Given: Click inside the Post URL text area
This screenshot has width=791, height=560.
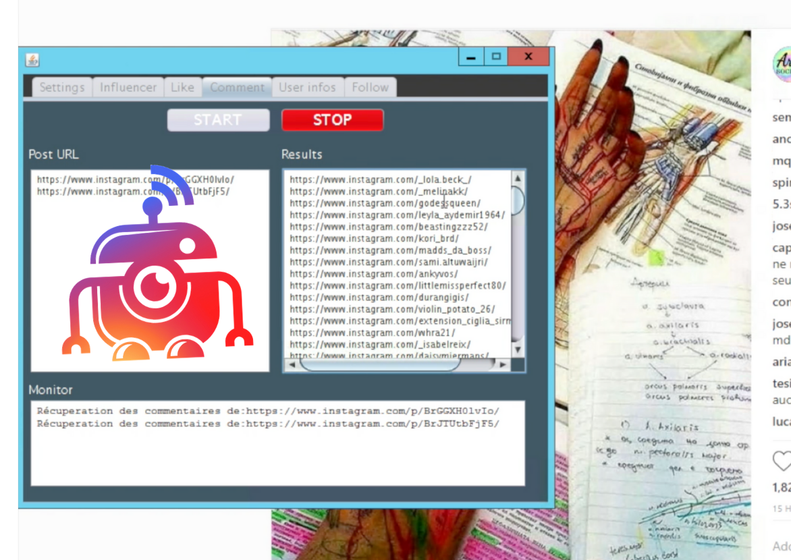Looking at the screenshot, I should [150, 271].
